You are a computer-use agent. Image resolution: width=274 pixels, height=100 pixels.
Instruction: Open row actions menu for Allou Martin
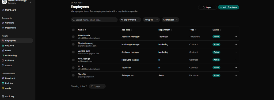pyautogui.click(x=236, y=37)
